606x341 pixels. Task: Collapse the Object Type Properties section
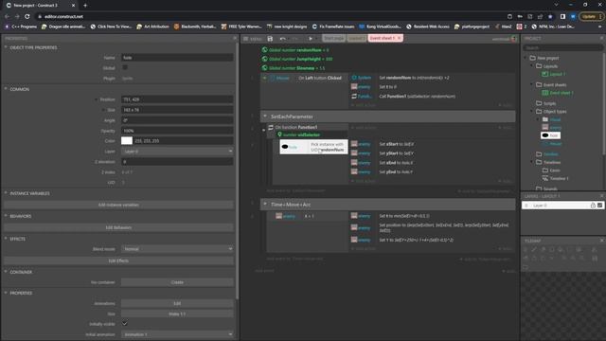click(6, 47)
